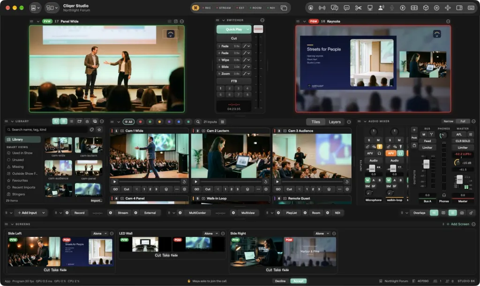Click the lightning bolt icon in top toolbar
Viewport: 480px width, 286px height.
click(x=403, y=8)
